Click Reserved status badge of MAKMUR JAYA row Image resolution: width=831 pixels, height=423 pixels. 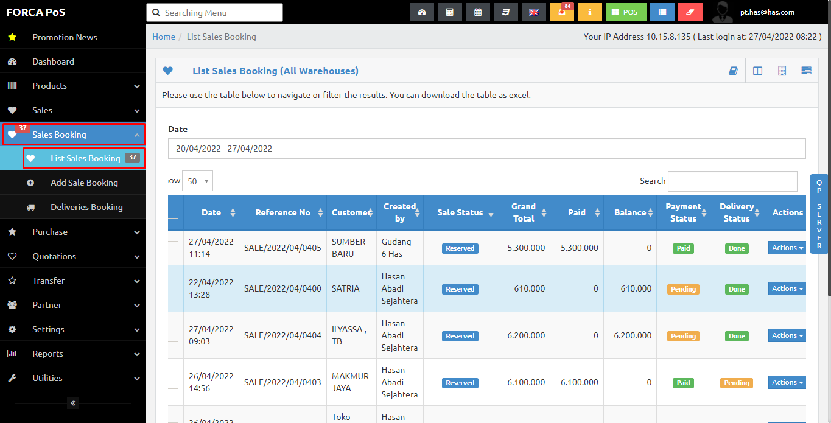point(460,383)
